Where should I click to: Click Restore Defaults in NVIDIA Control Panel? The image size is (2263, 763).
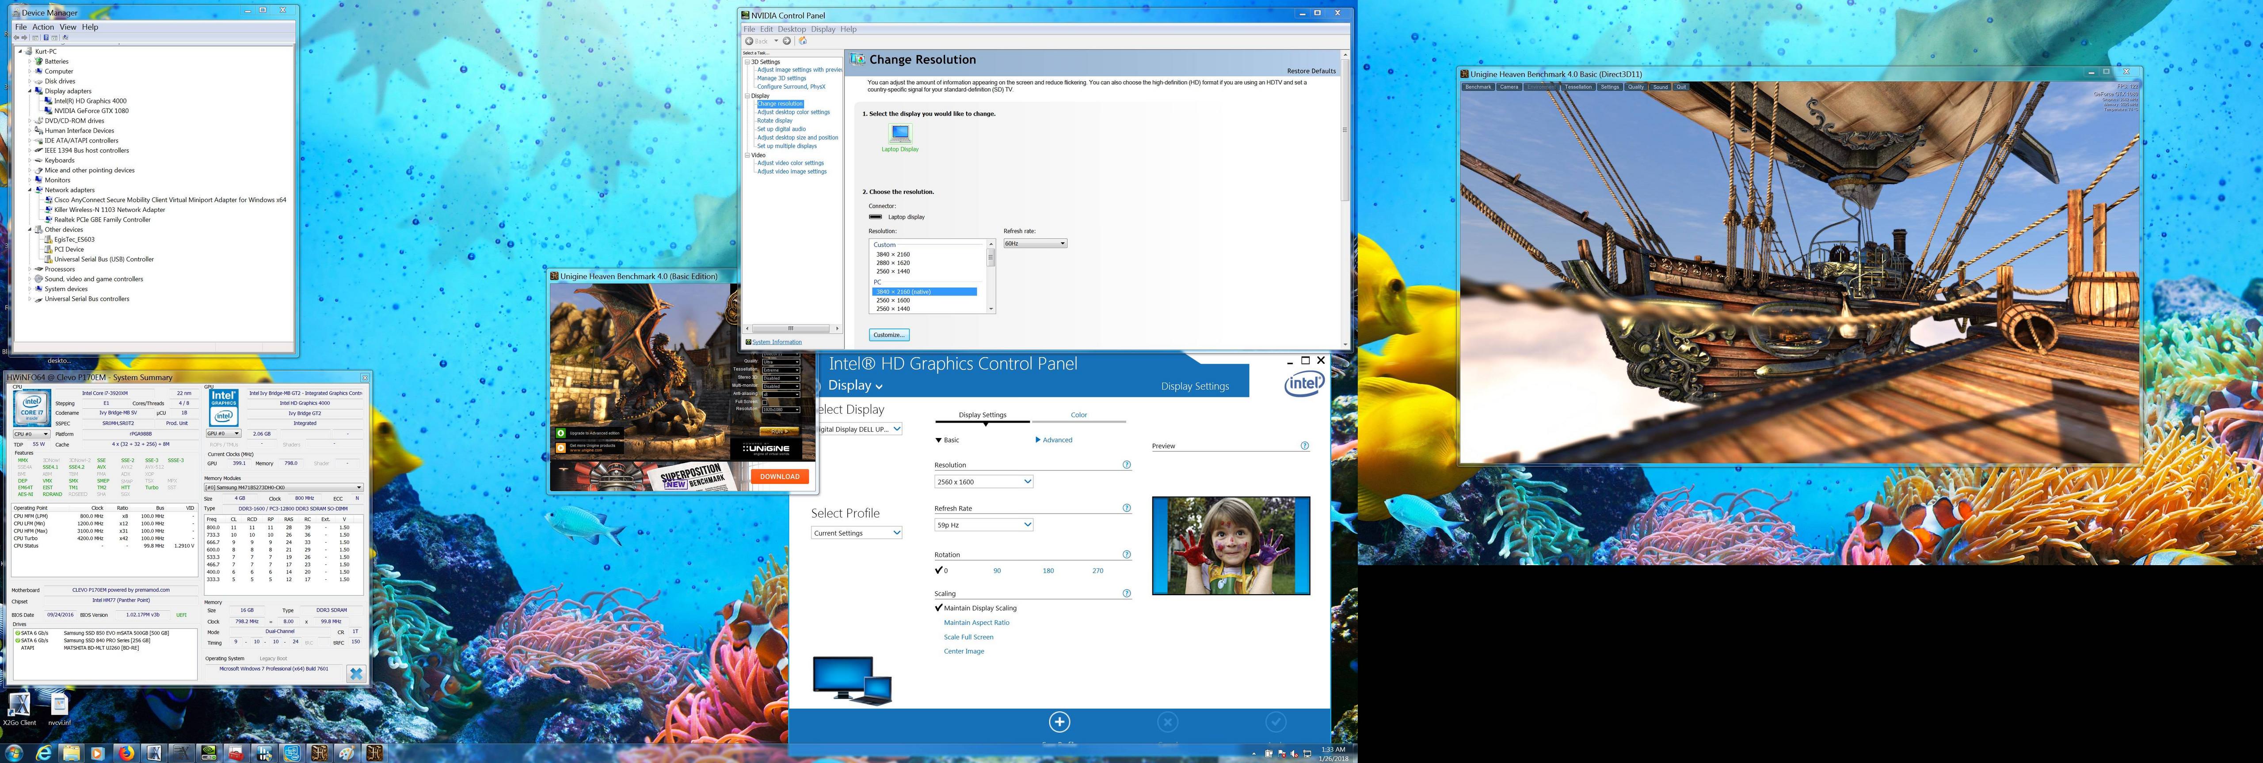tap(1311, 71)
